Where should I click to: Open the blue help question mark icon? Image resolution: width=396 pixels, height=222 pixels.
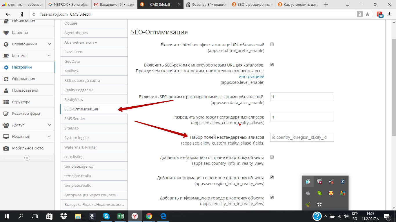coord(317,216)
